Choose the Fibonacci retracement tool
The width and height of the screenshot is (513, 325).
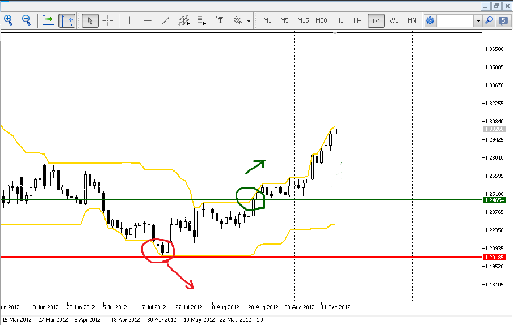pos(202,20)
